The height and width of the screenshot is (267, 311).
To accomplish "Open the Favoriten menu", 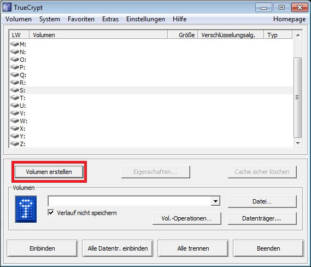I will [x=81, y=19].
